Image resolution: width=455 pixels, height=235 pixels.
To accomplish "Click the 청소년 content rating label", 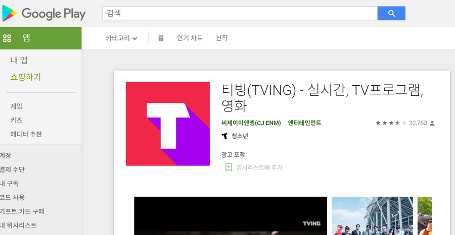I will click(x=240, y=136).
